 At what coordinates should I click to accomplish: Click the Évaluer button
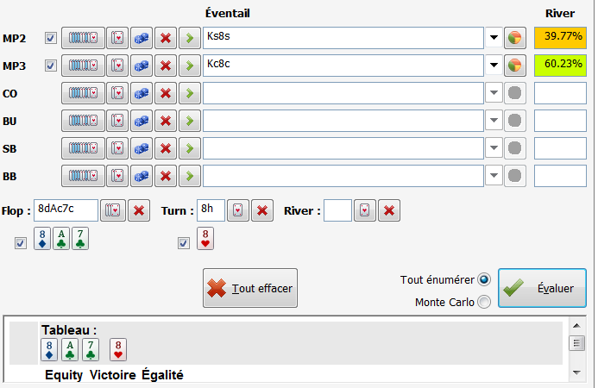pyautogui.click(x=542, y=288)
